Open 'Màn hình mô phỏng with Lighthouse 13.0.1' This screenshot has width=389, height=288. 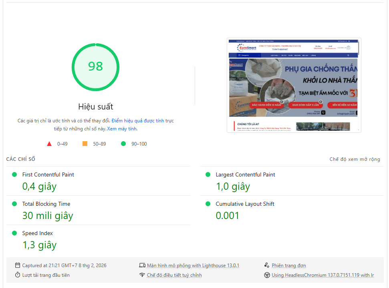(193, 266)
